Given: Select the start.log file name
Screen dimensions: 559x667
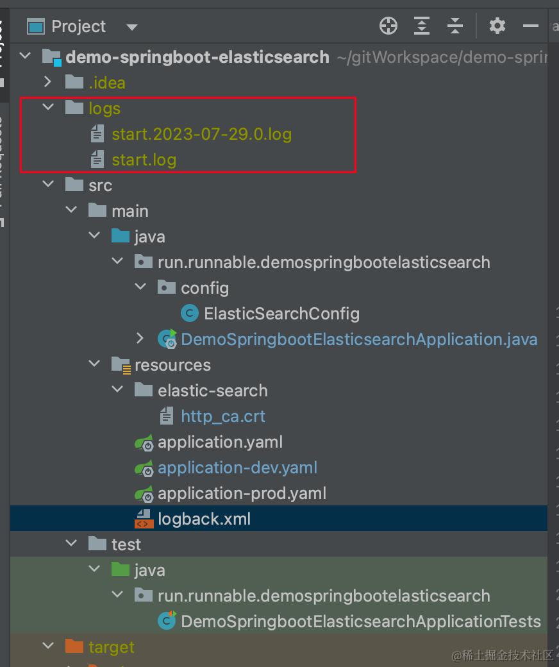Looking at the screenshot, I should coord(144,160).
